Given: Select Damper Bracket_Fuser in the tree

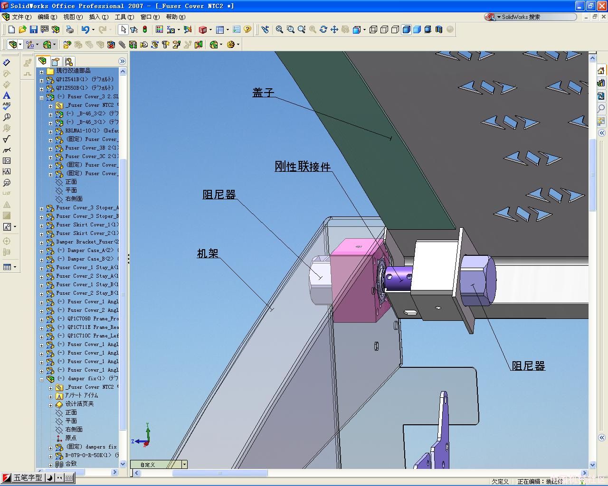Looking at the screenshot, I should (87, 242).
